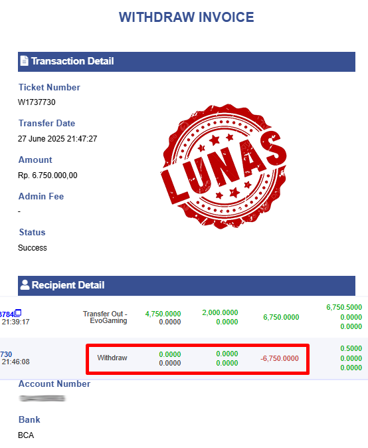The image size is (368, 448).
Task: Open the 3784 transaction link
Action: (7, 314)
